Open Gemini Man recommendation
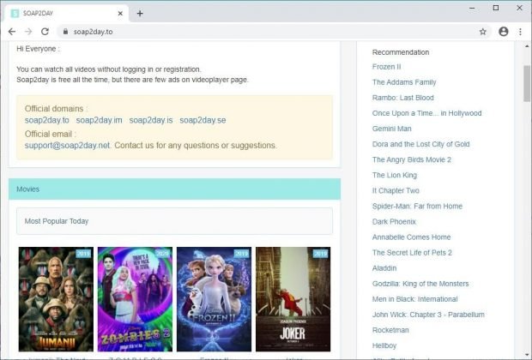Image resolution: width=532 pixels, height=360 pixels. tap(392, 129)
